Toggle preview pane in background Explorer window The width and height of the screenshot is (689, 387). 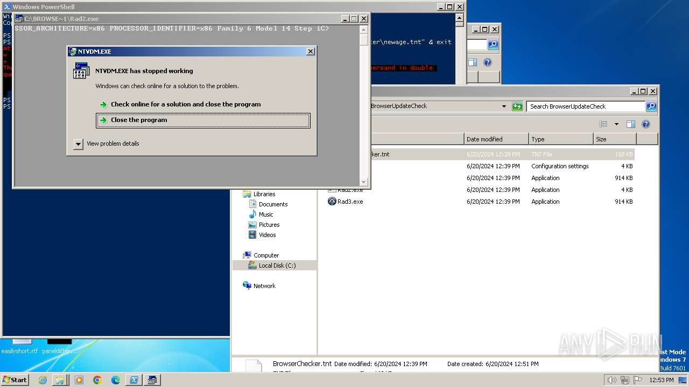[473, 62]
